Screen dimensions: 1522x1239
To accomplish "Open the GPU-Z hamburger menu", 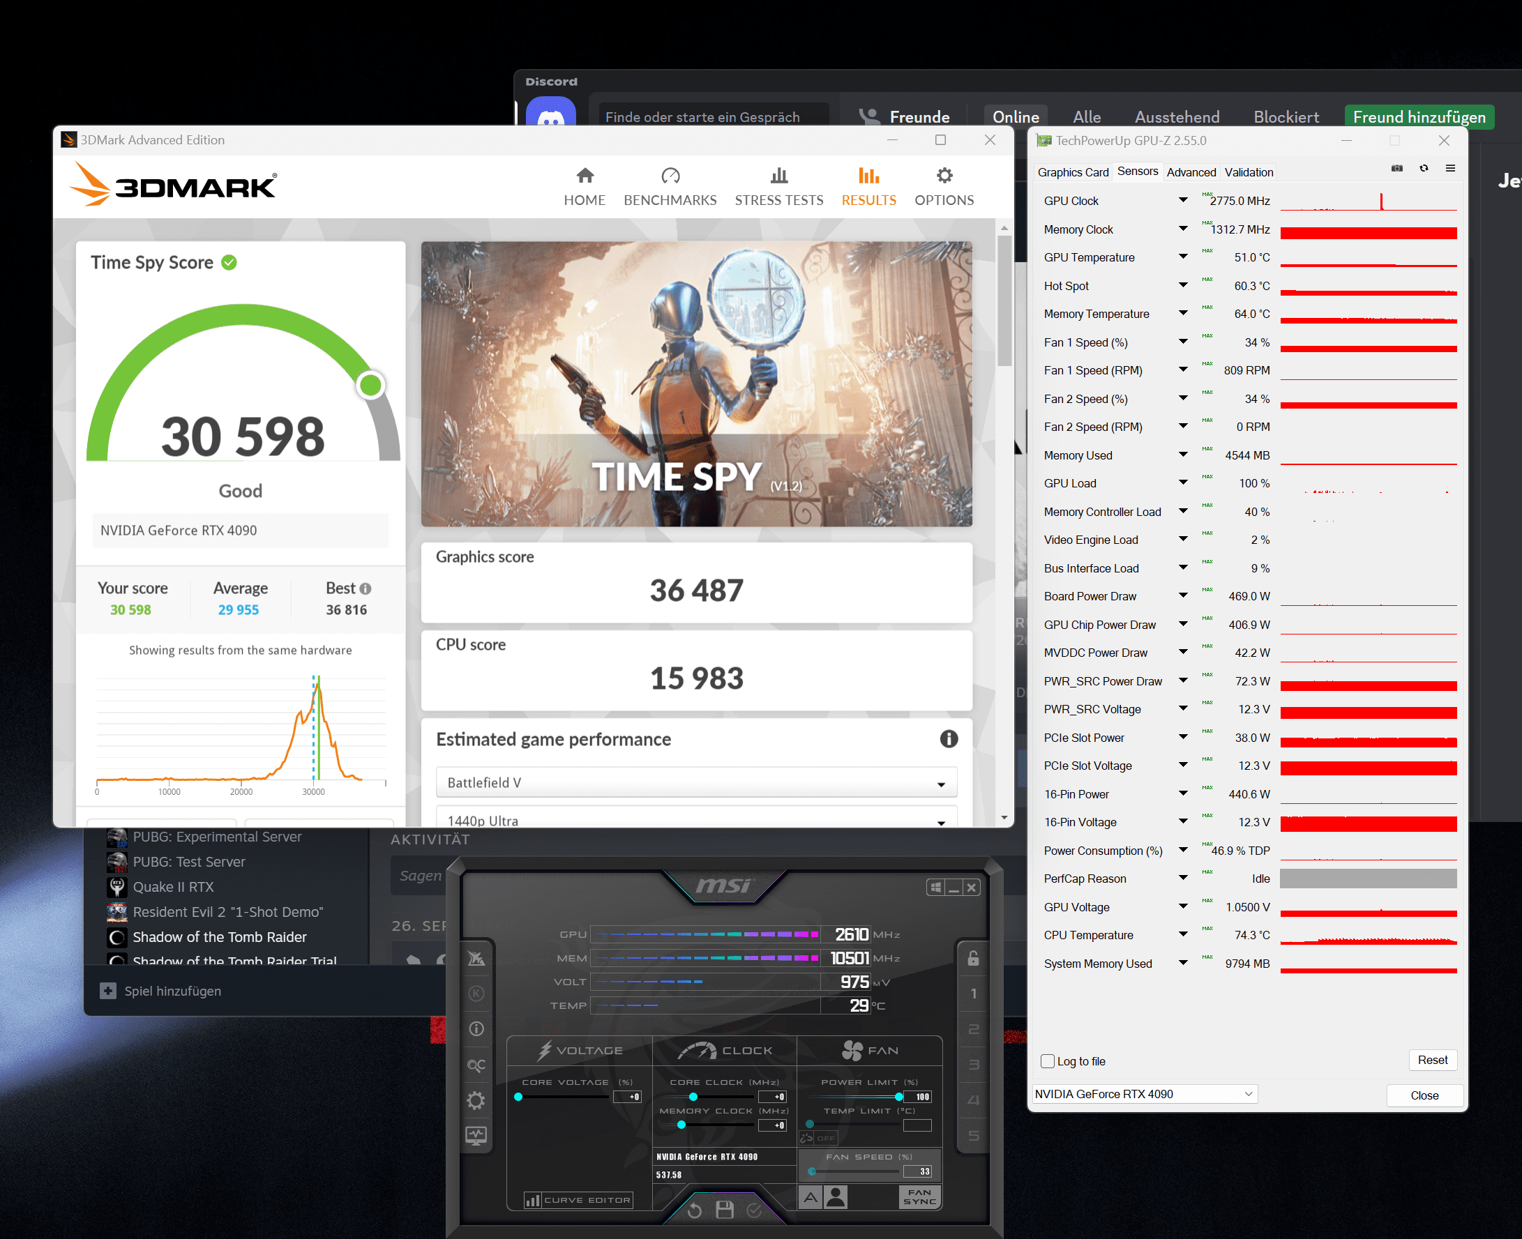I will [1450, 169].
